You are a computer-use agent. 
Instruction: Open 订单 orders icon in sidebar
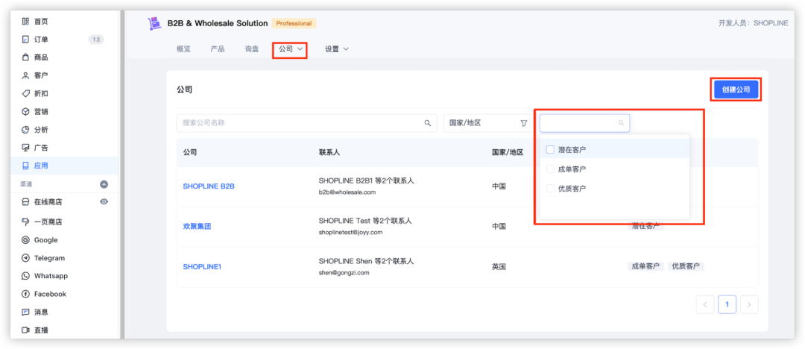click(x=25, y=40)
